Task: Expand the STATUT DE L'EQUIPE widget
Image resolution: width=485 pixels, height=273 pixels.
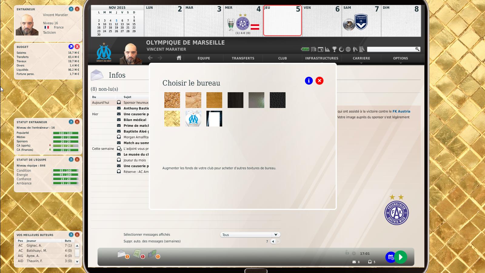Action: pos(71,160)
